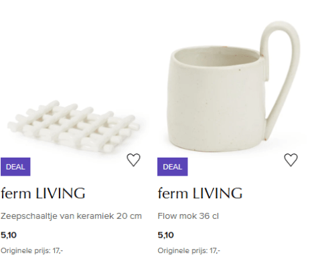Select the word LIVING in left brand
Viewport: 318px width, 261px height.
pos(60,193)
